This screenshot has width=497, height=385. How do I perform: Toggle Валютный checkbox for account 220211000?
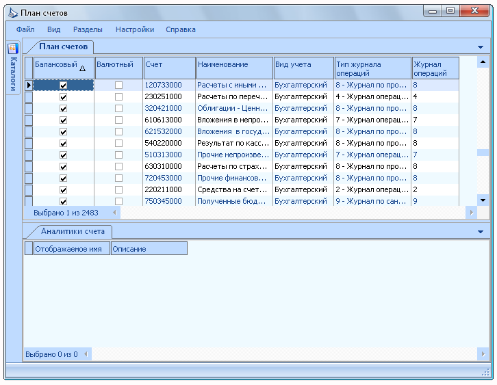point(118,189)
